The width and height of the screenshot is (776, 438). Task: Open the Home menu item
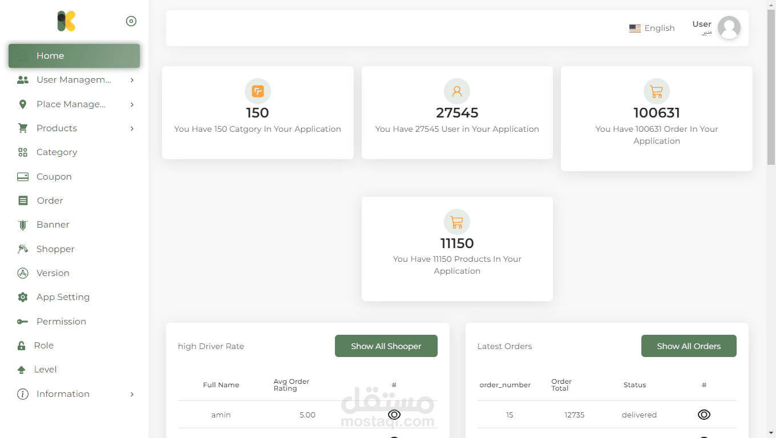point(74,56)
